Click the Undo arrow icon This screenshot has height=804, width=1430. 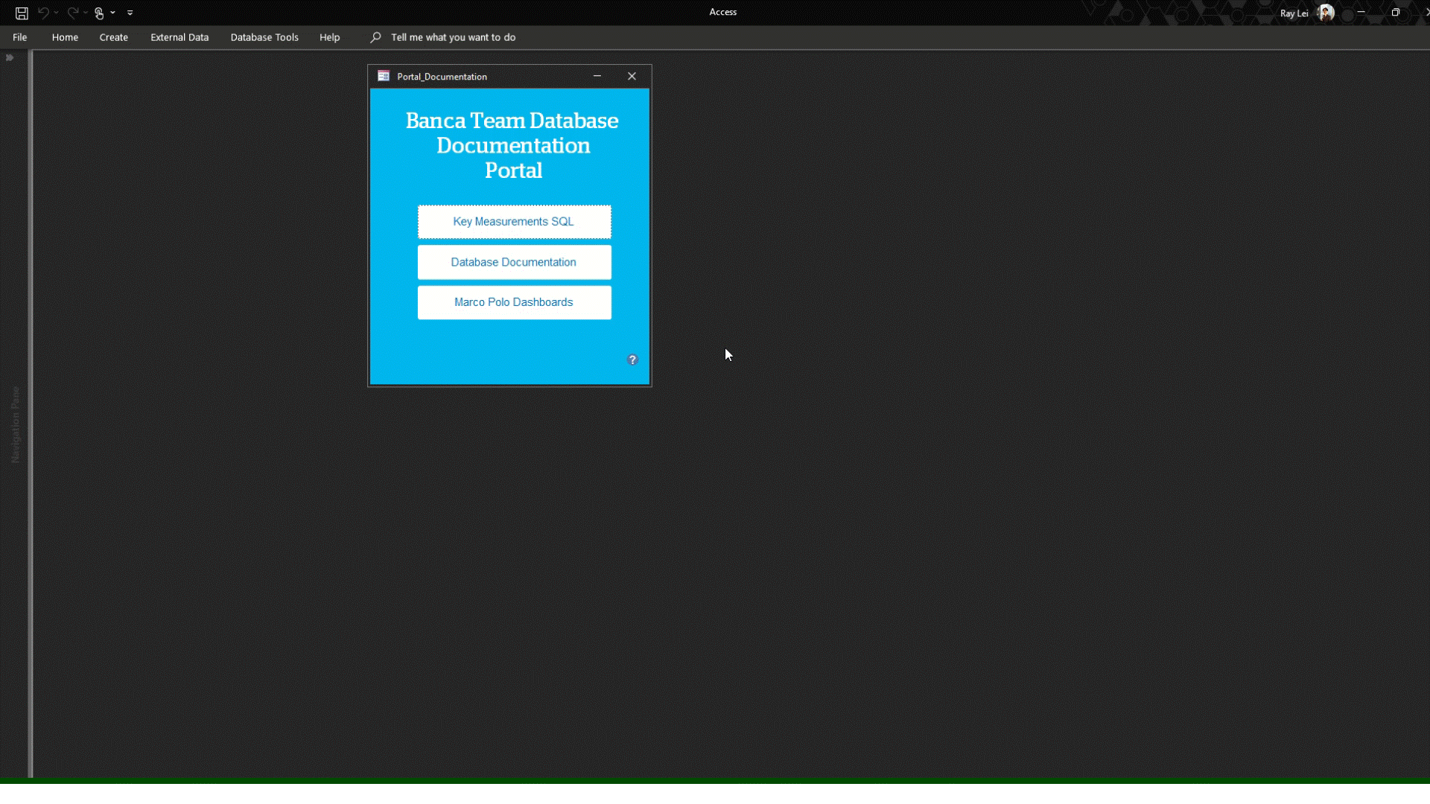43,13
